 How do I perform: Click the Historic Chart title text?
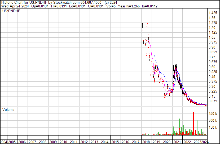[16, 2]
